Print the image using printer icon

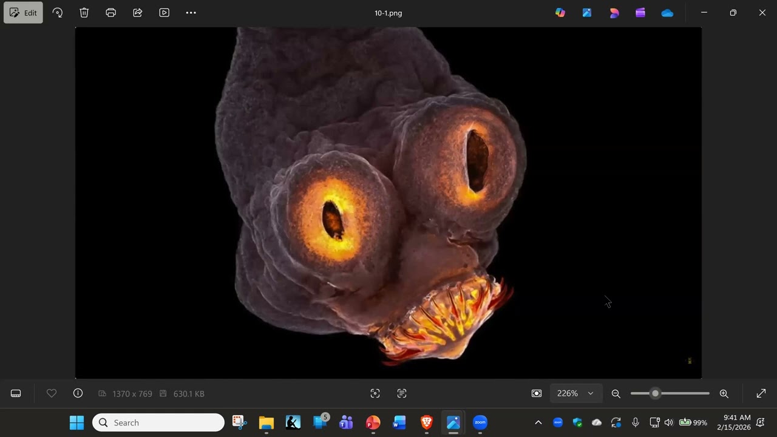(111, 13)
